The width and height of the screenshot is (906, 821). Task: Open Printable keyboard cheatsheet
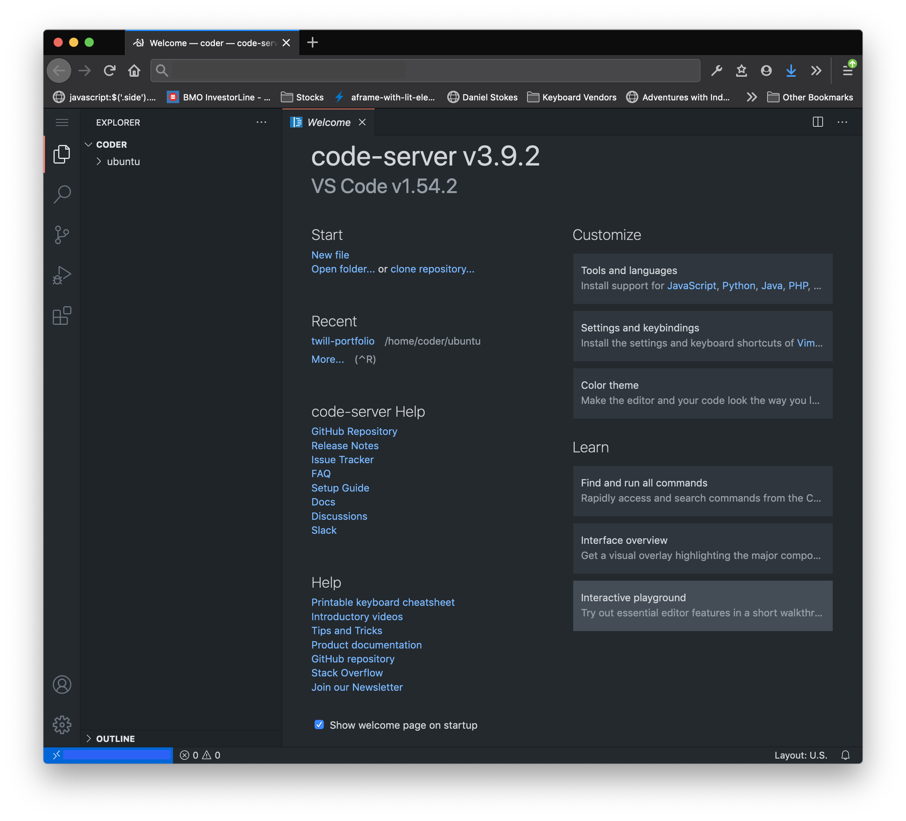pyautogui.click(x=383, y=602)
